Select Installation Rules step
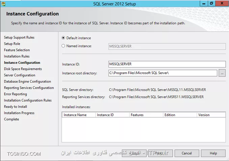The image size is (229, 161). 17,56
